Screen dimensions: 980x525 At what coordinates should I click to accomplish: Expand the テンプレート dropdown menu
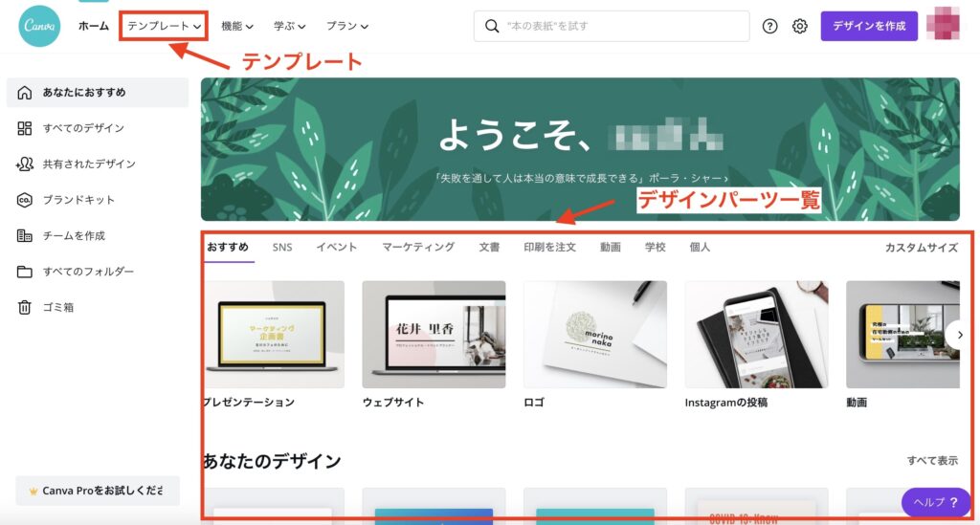[164, 26]
